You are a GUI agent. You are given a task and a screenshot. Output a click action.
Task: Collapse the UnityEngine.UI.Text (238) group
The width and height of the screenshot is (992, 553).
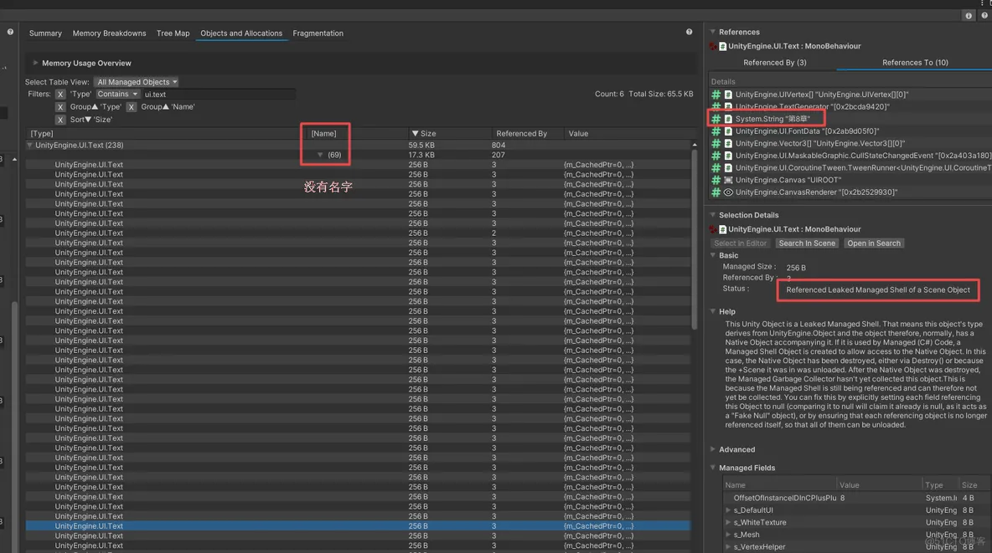coord(29,146)
